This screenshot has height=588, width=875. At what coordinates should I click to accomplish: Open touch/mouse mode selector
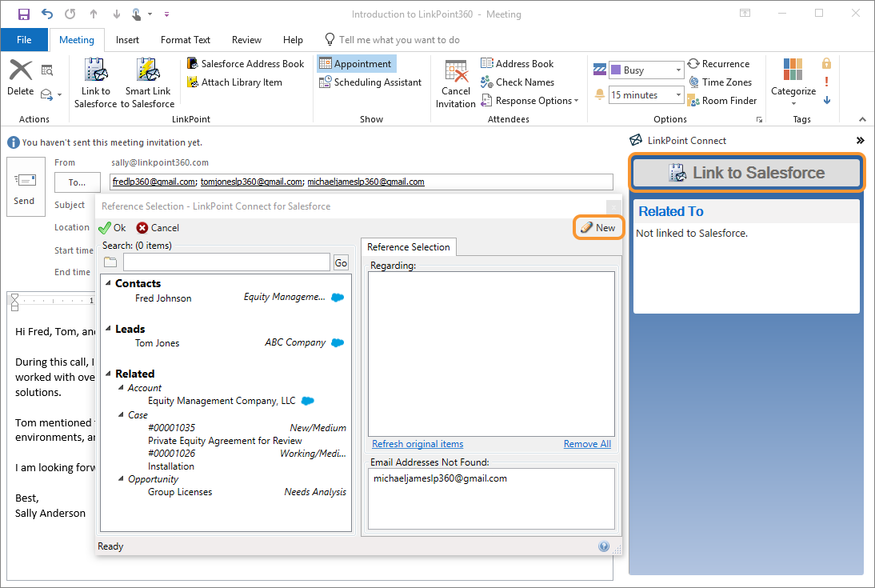[x=140, y=14]
